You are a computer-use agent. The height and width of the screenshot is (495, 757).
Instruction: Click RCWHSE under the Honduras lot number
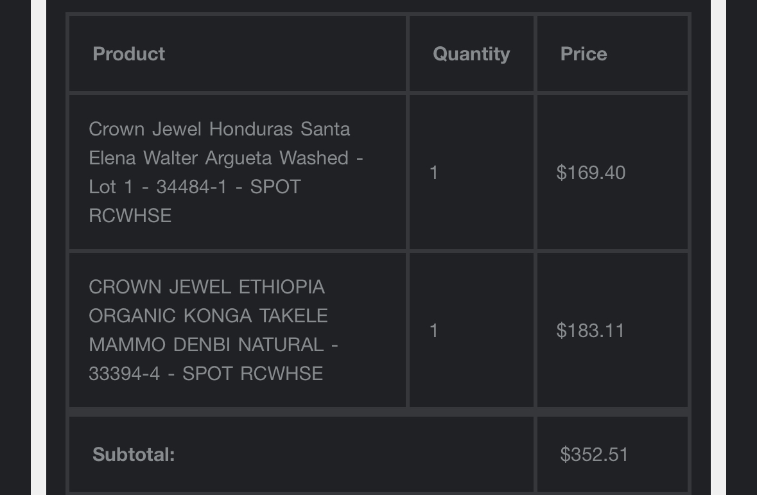click(130, 216)
